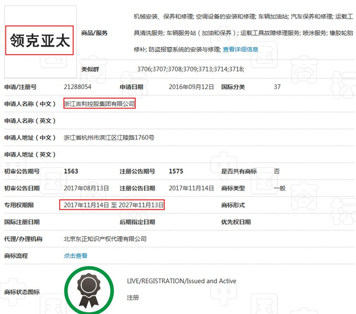Screen dimensions: 356x314
Task: Select the preliminary announcement date 2017年08月13日
Action: [86, 189]
